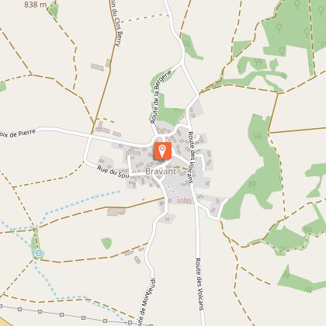Click the long straight Route des Volcans road
The width and height of the screenshot is (326, 326).
point(198,258)
